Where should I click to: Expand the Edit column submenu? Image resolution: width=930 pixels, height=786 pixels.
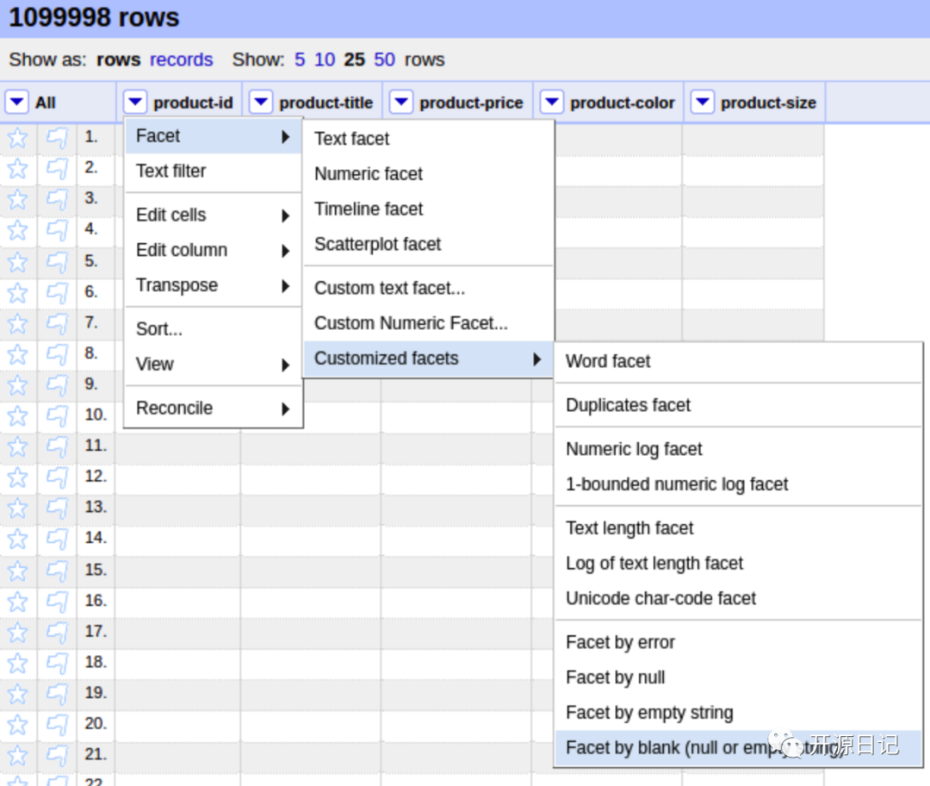click(214, 250)
